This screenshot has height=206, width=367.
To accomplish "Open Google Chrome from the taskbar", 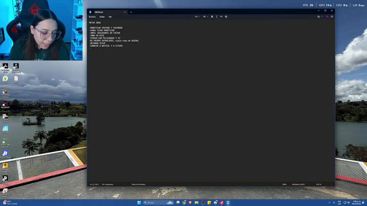I will (184, 203).
